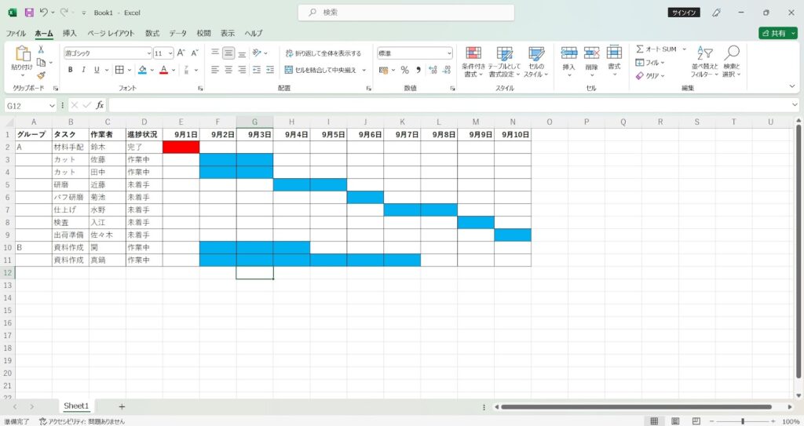Toggle bold formatting
Image resolution: width=804 pixels, height=426 pixels.
coord(70,70)
